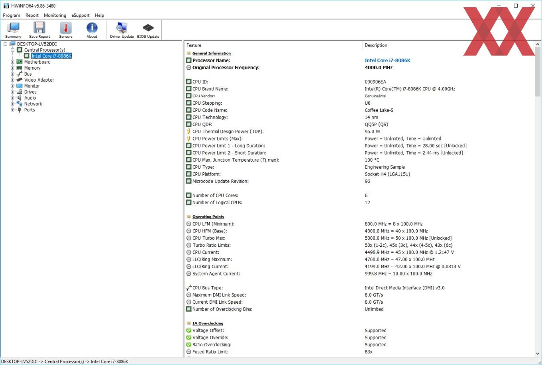This screenshot has width=542, height=365.
Task: Click lightning icon beside CPU Thermal Design Power
Action: coord(189,131)
